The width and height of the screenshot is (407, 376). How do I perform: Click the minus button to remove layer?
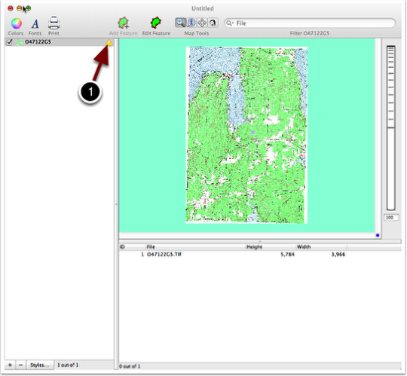click(x=21, y=365)
